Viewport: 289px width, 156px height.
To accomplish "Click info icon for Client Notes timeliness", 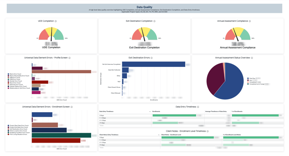I will click(208, 131).
